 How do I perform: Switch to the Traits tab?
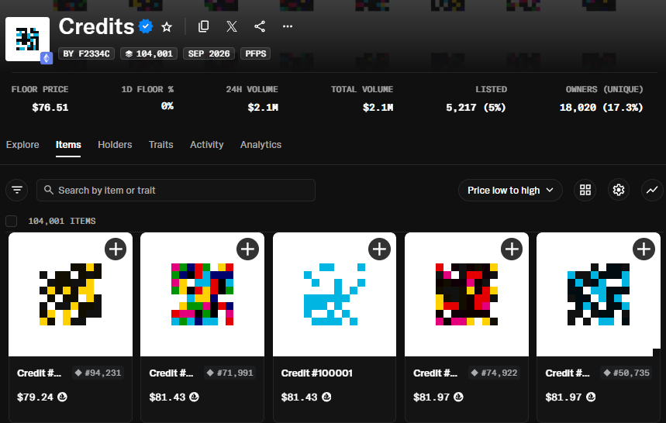click(161, 145)
